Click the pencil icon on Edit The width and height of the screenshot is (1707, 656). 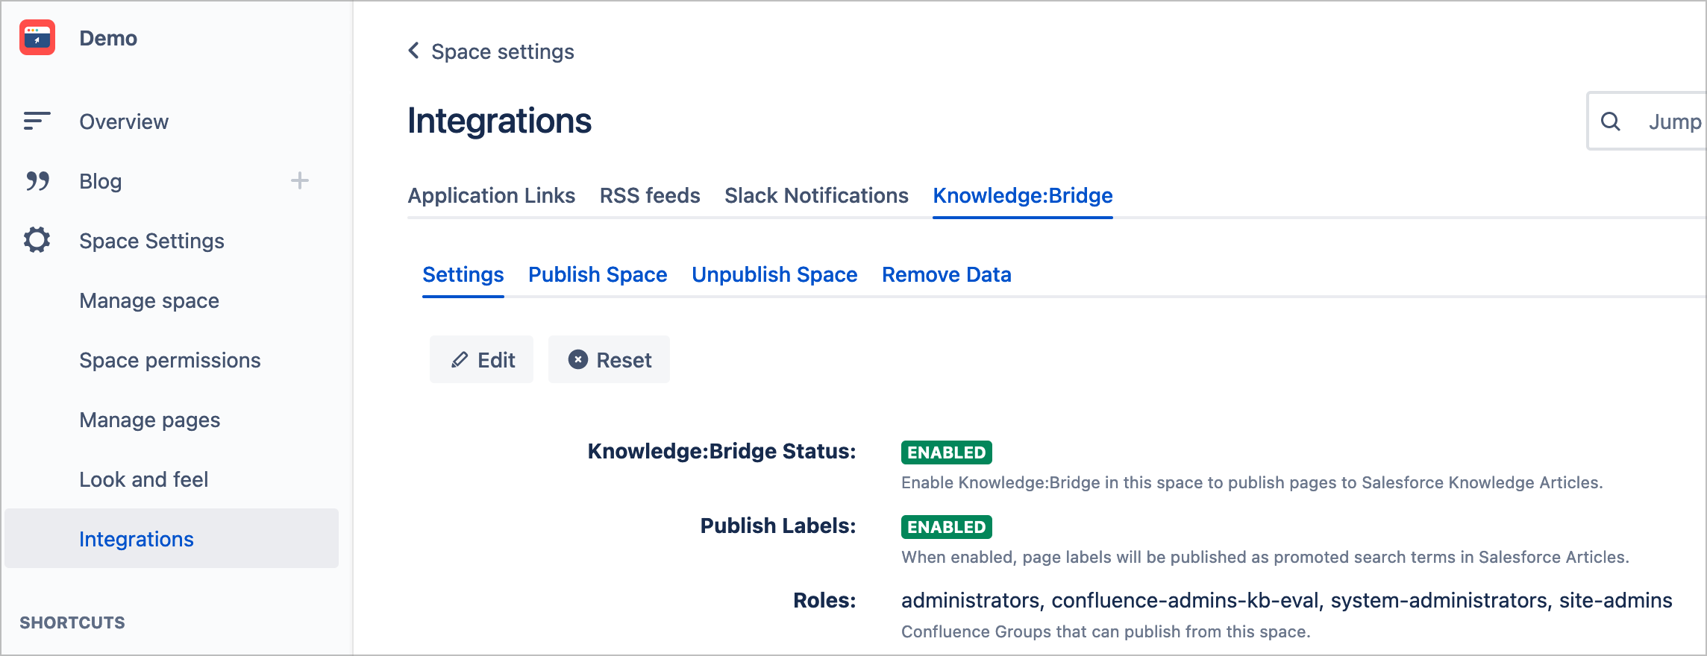point(460,360)
